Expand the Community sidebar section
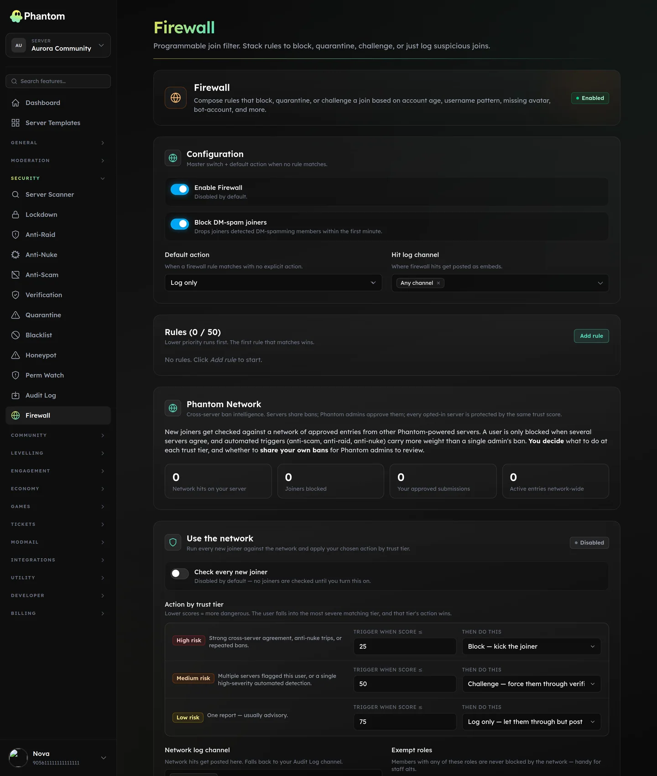Image resolution: width=657 pixels, height=776 pixels. click(x=58, y=435)
